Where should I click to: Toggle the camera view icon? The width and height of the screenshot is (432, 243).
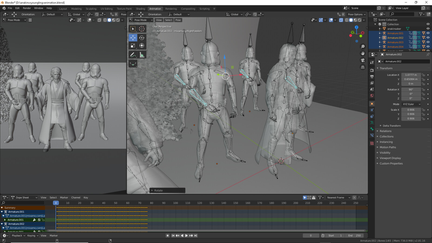[x=363, y=60]
